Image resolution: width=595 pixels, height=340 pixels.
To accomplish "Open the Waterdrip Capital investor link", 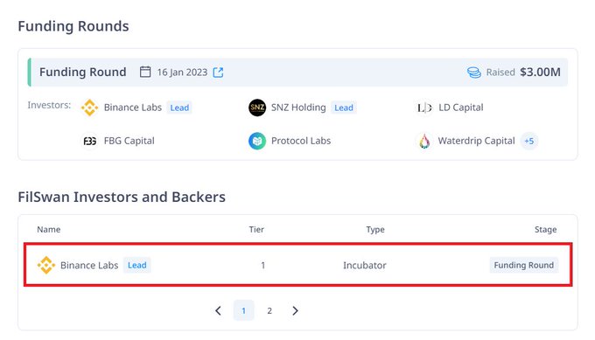I will pyautogui.click(x=476, y=141).
